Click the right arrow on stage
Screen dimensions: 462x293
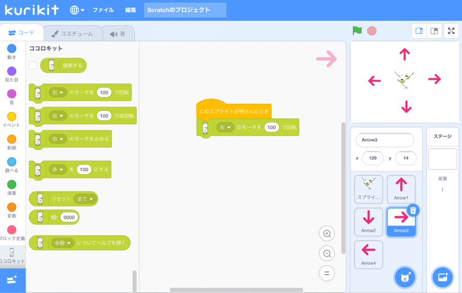pyautogui.click(x=435, y=79)
